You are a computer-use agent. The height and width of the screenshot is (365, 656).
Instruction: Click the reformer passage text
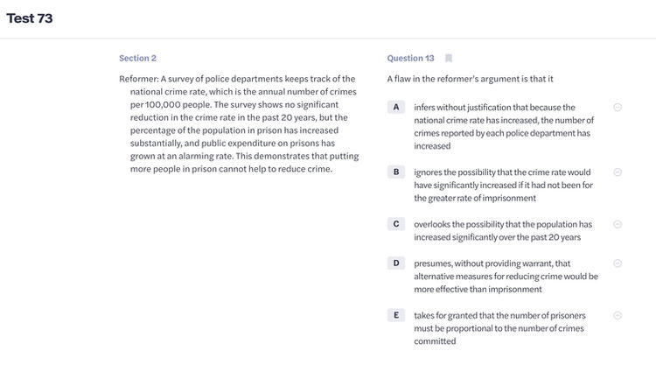237,123
